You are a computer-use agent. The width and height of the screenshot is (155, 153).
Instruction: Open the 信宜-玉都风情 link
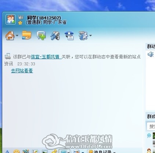point(46,57)
